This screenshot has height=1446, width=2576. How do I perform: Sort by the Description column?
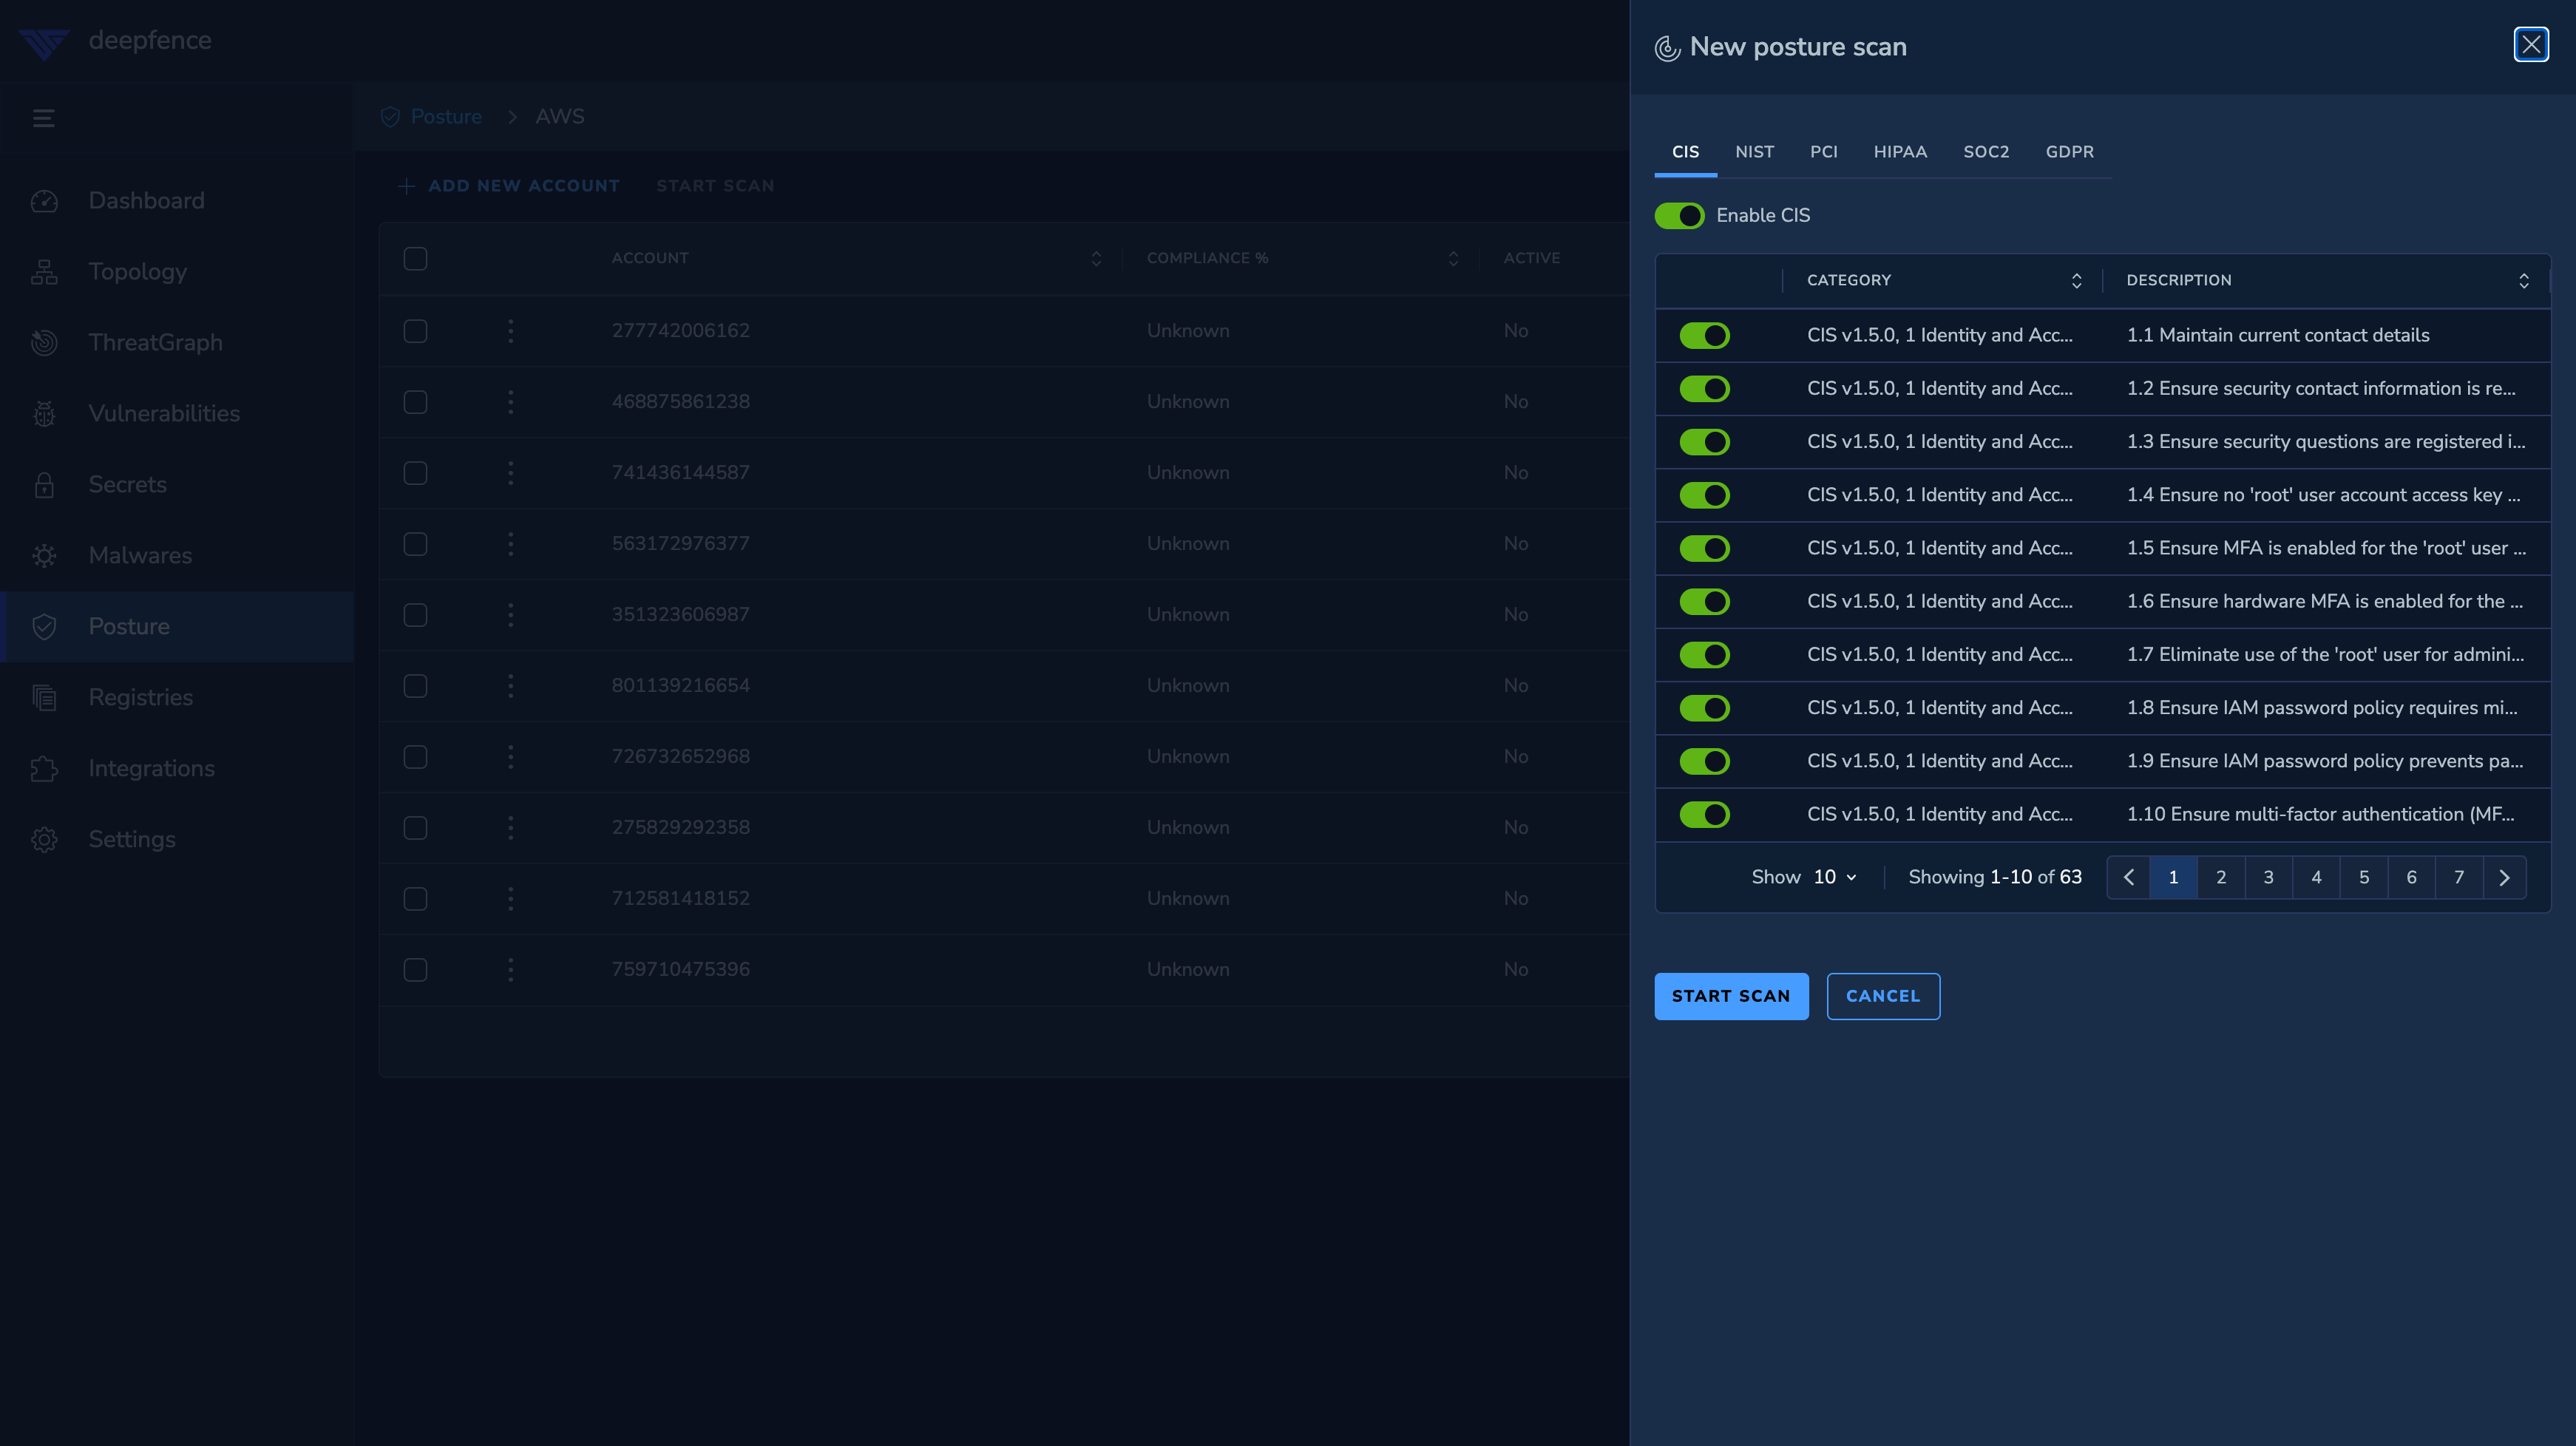(2524, 281)
